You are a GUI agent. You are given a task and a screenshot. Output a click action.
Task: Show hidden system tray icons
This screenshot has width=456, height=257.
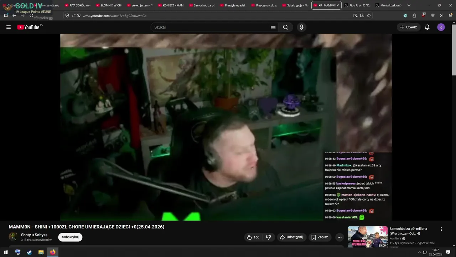pos(419,252)
